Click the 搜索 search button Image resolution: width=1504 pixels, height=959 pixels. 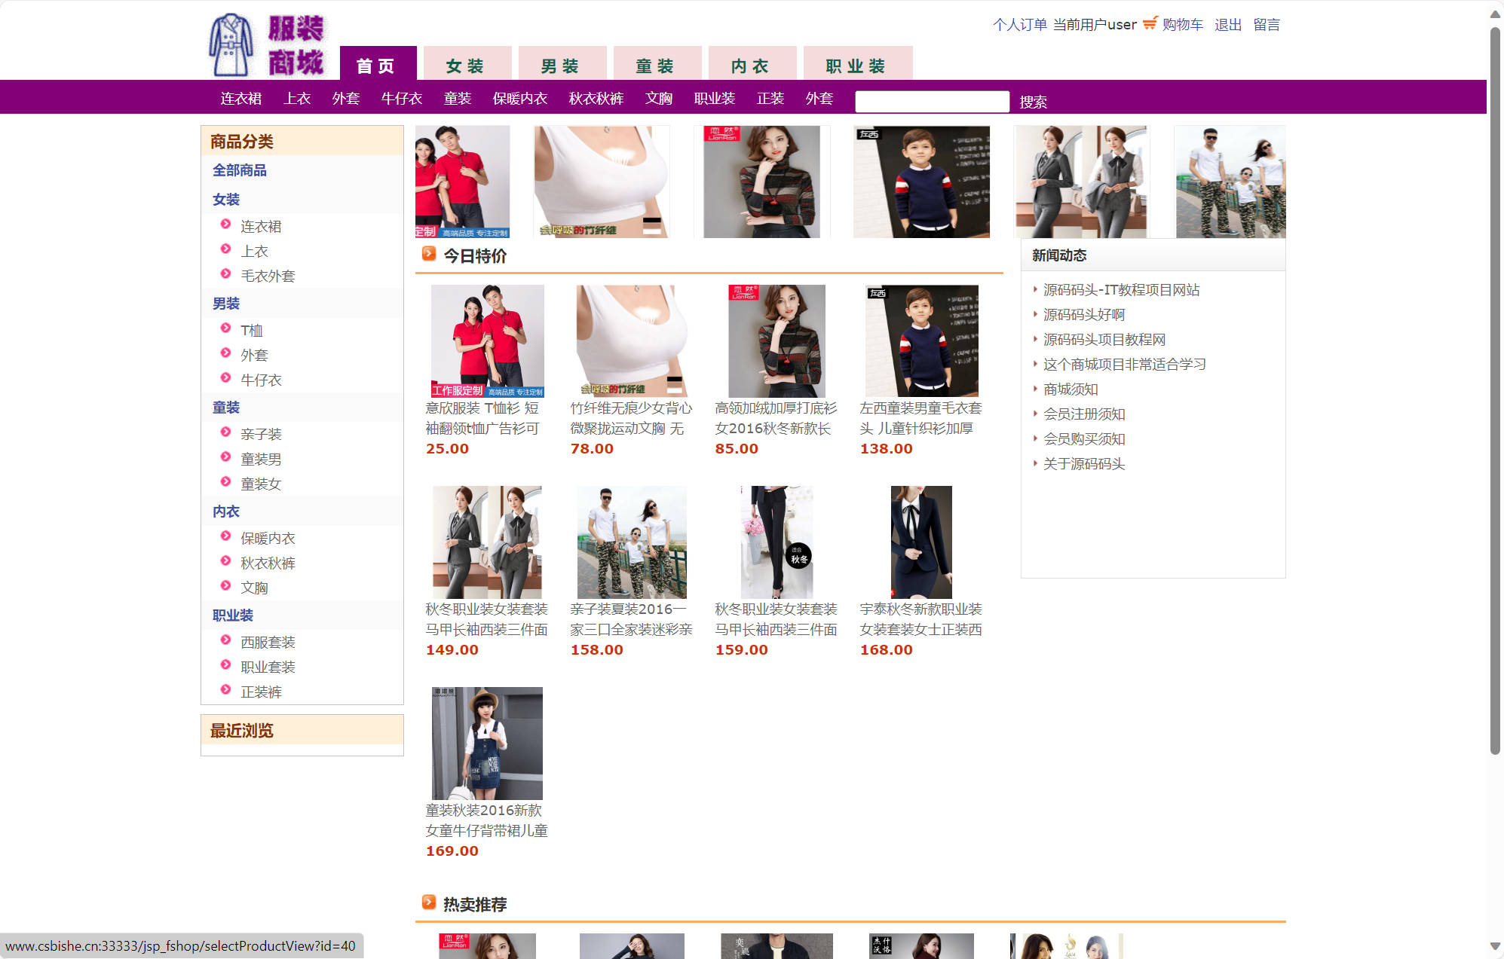(x=1033, y=102)
